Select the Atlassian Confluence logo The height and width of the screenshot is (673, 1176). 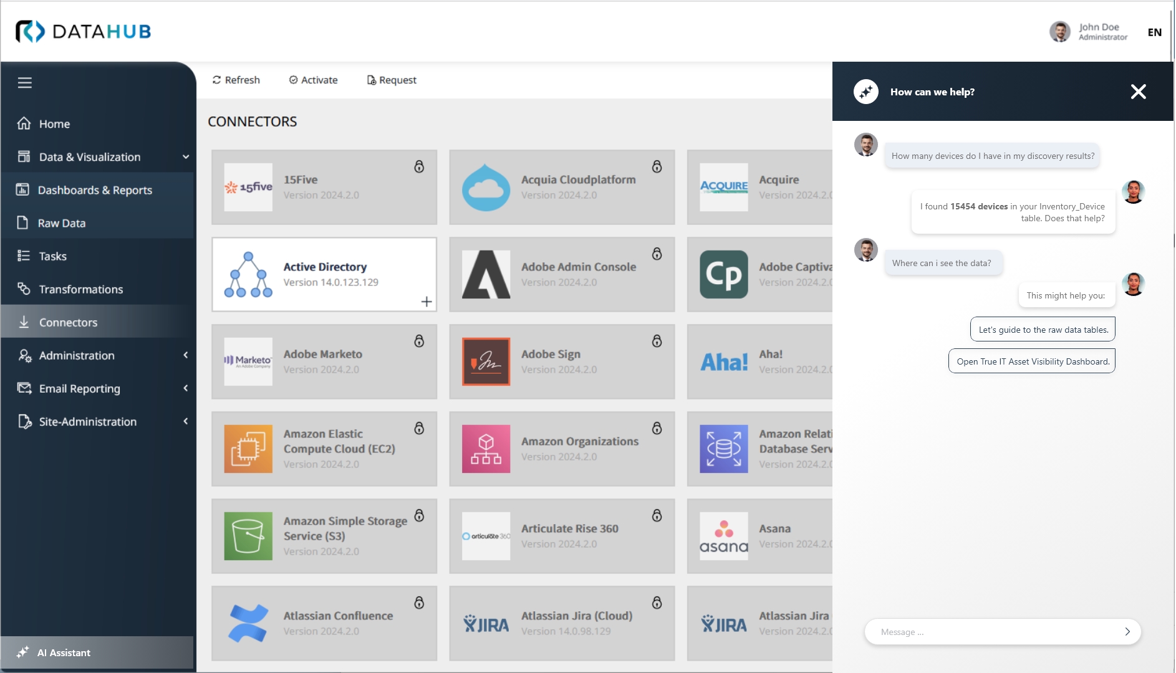(248, 623)
